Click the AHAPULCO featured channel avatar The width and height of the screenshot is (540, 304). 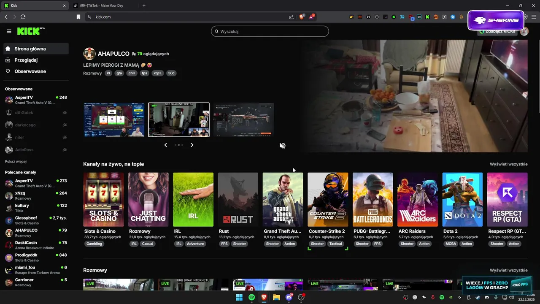pyautogui.click(x=89, y=54)
